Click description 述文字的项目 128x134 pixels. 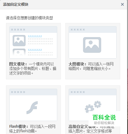(21, 73)
